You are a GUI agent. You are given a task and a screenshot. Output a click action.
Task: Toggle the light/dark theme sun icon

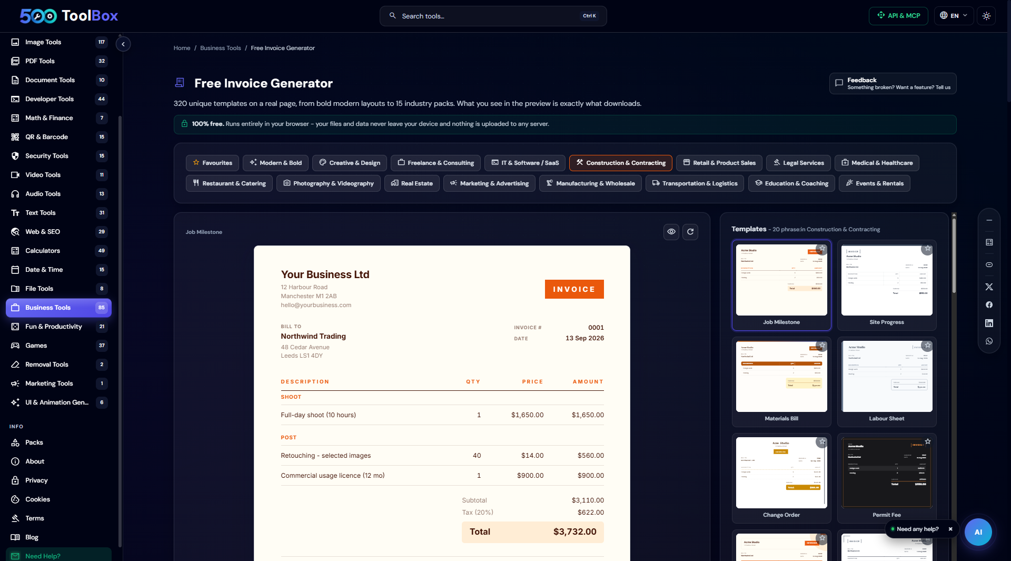click(986, 16)
